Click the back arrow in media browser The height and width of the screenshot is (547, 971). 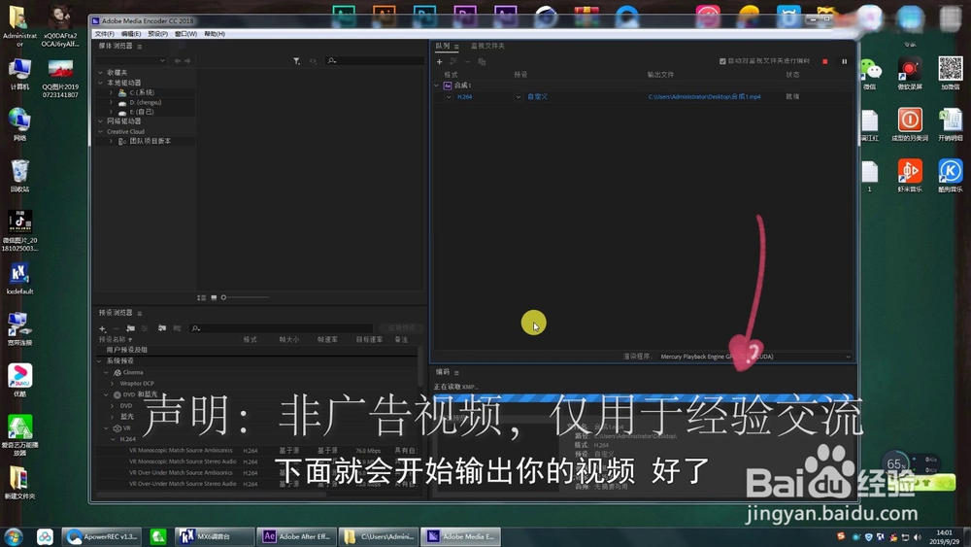178,60
